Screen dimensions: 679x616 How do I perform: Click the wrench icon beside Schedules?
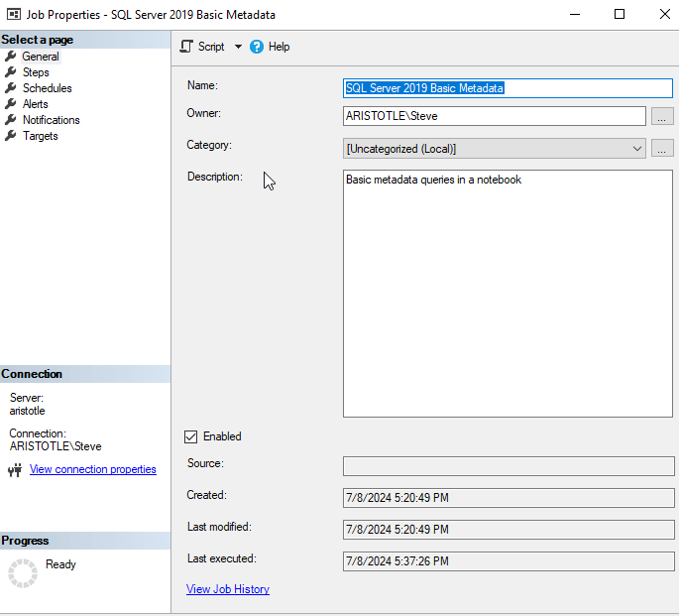[x=11, y=88]
